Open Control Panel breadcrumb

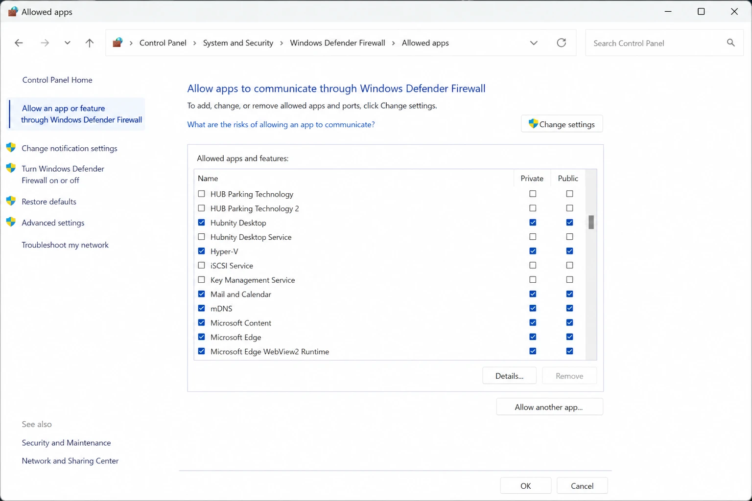click(x=163, y=43)
